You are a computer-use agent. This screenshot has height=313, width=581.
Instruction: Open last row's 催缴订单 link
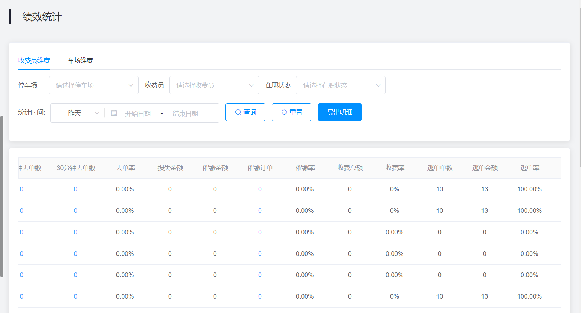(x=260, y=296)
